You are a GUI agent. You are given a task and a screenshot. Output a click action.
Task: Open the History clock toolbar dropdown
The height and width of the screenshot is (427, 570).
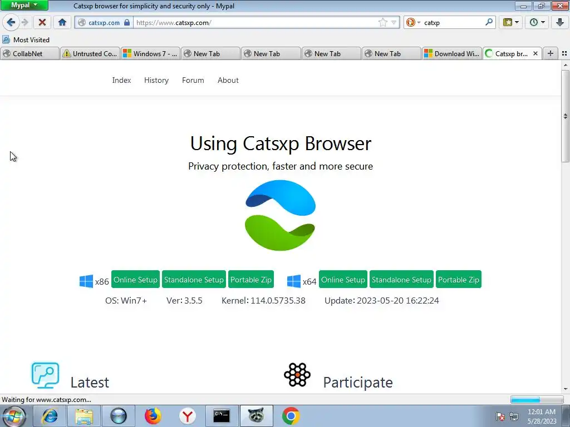coord(537,22)
